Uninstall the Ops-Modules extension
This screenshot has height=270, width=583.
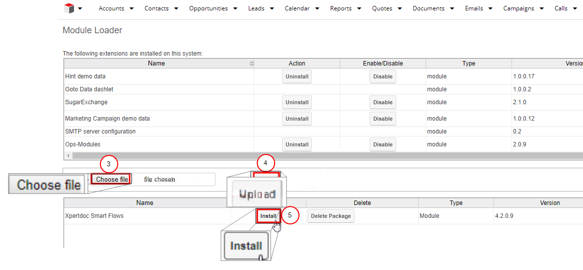tap(296, 144)
